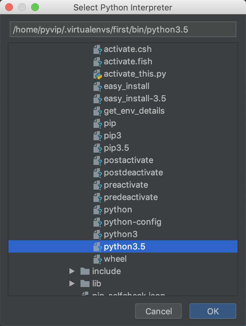The width and height of the screenshot is (246, 326).
Task: Click the file icon next to python-config
Action: point(97,222)
